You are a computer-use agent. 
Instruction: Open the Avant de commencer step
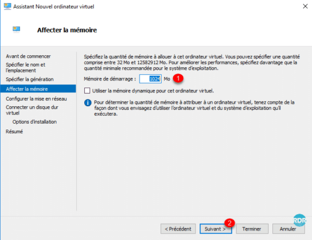(x=28, y=56)
